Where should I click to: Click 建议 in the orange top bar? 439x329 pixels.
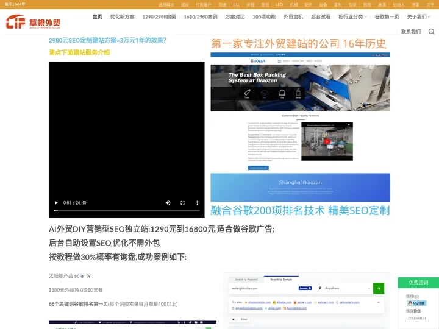(185, 5)
